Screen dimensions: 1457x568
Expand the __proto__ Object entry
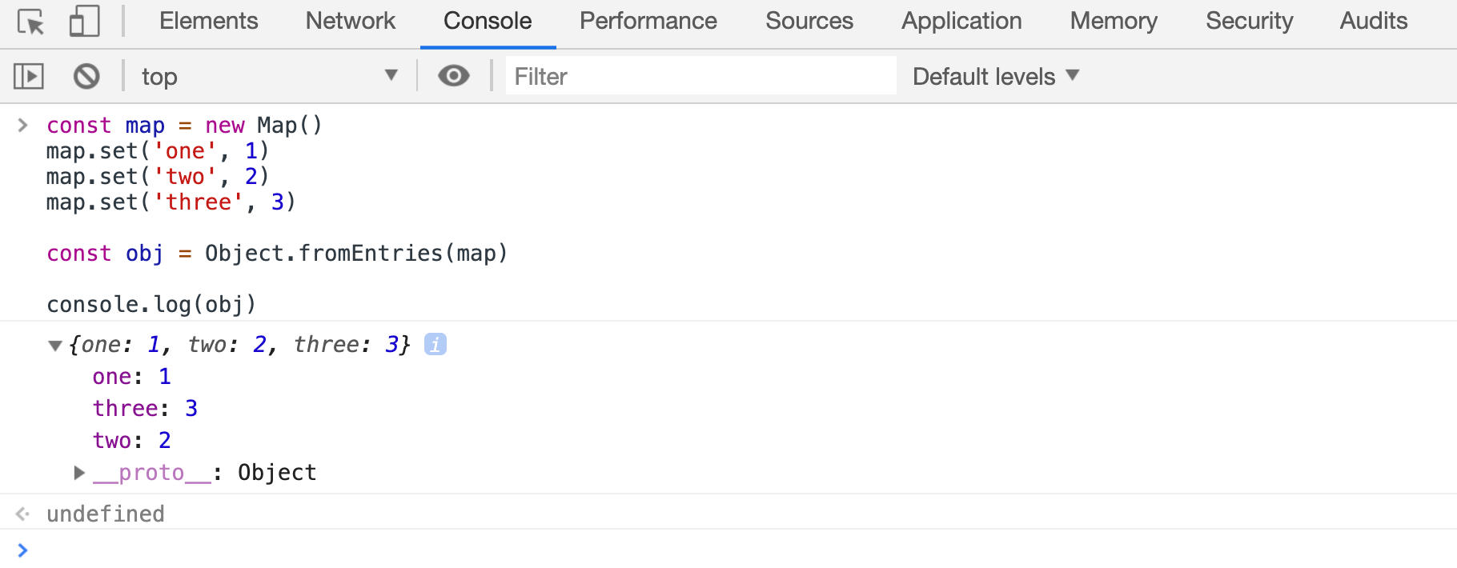79,473
